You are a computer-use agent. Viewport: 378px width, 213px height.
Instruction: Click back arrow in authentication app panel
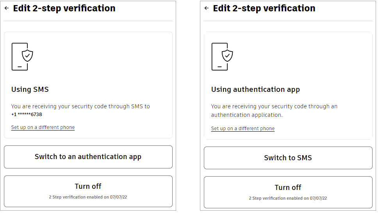(x=206, y=8)
